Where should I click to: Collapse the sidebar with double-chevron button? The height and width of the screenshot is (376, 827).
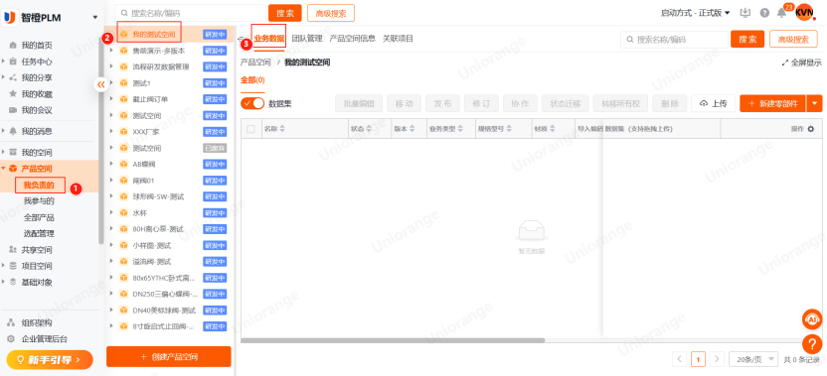click(101, 83)
